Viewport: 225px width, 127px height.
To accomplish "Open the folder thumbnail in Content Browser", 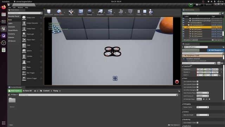I will point(12,100).
